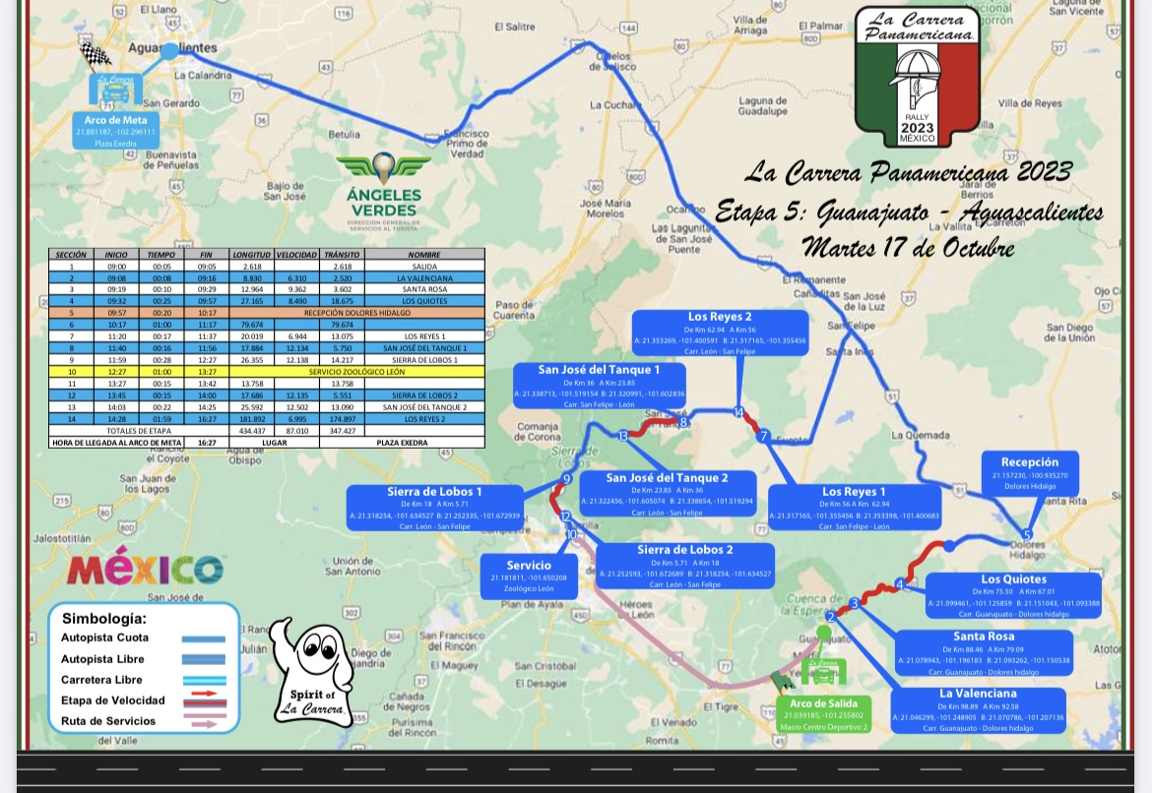
Task: Click the SERVICIO ZOOLÓGICO LEÓN yellow table row
Action: coord(267,372)
